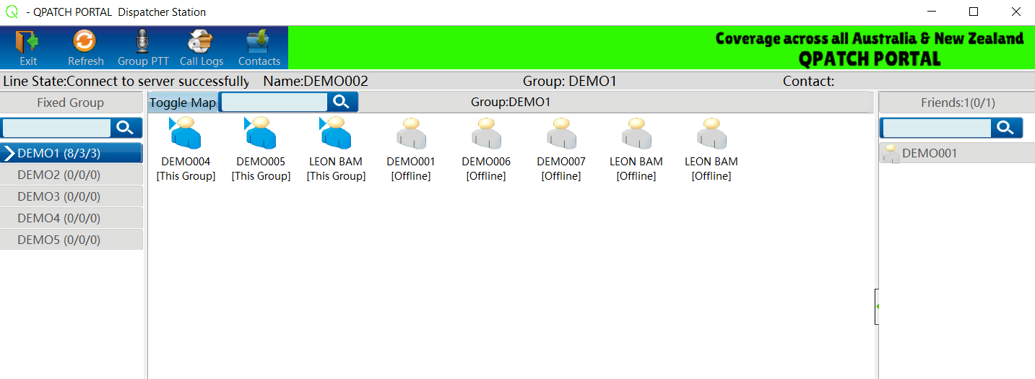Select offline DEMO006 avatar
Image resolution: width=1035 pixels, height=379 pixels.
486,133
